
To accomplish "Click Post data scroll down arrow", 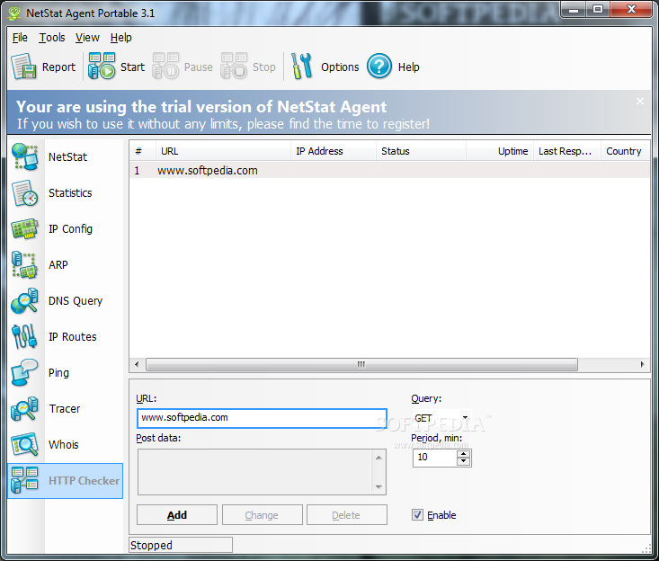I will [x=378, y=486].
